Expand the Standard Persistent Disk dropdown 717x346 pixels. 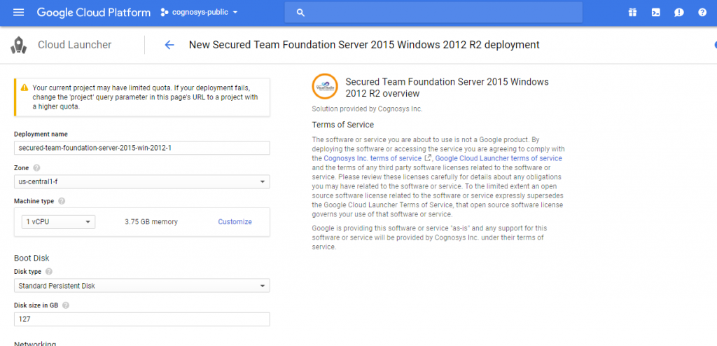(141, 286)
